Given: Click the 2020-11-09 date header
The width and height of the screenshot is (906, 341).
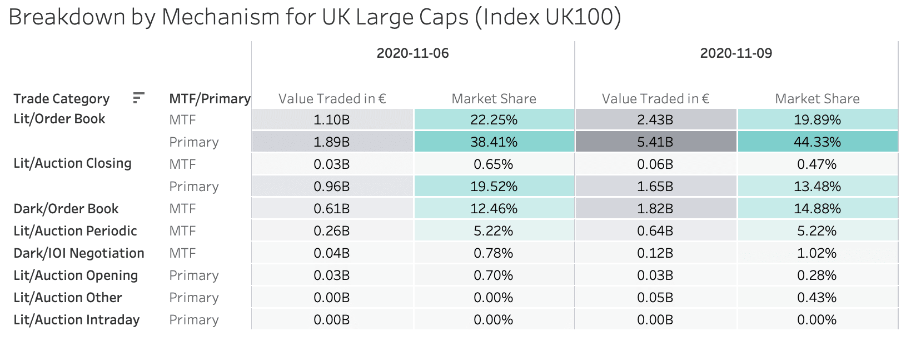Looking at the screenshot, I should (736, 53).
